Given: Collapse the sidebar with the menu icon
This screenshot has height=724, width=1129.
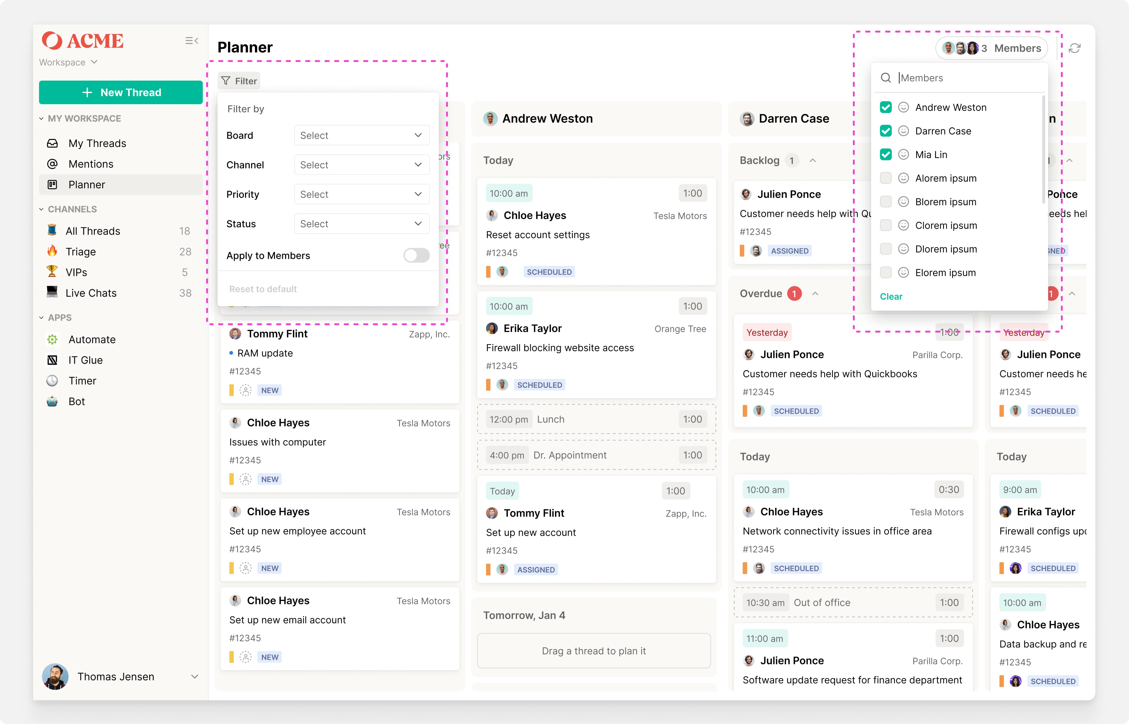Looking at the screenshot, I should coord(191,41).
